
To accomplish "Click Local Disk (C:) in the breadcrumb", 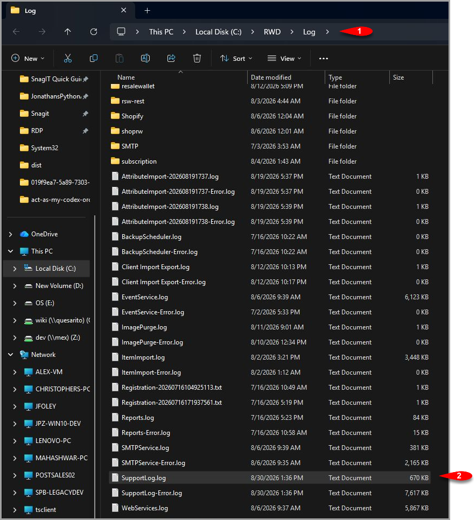I will 218,32.
